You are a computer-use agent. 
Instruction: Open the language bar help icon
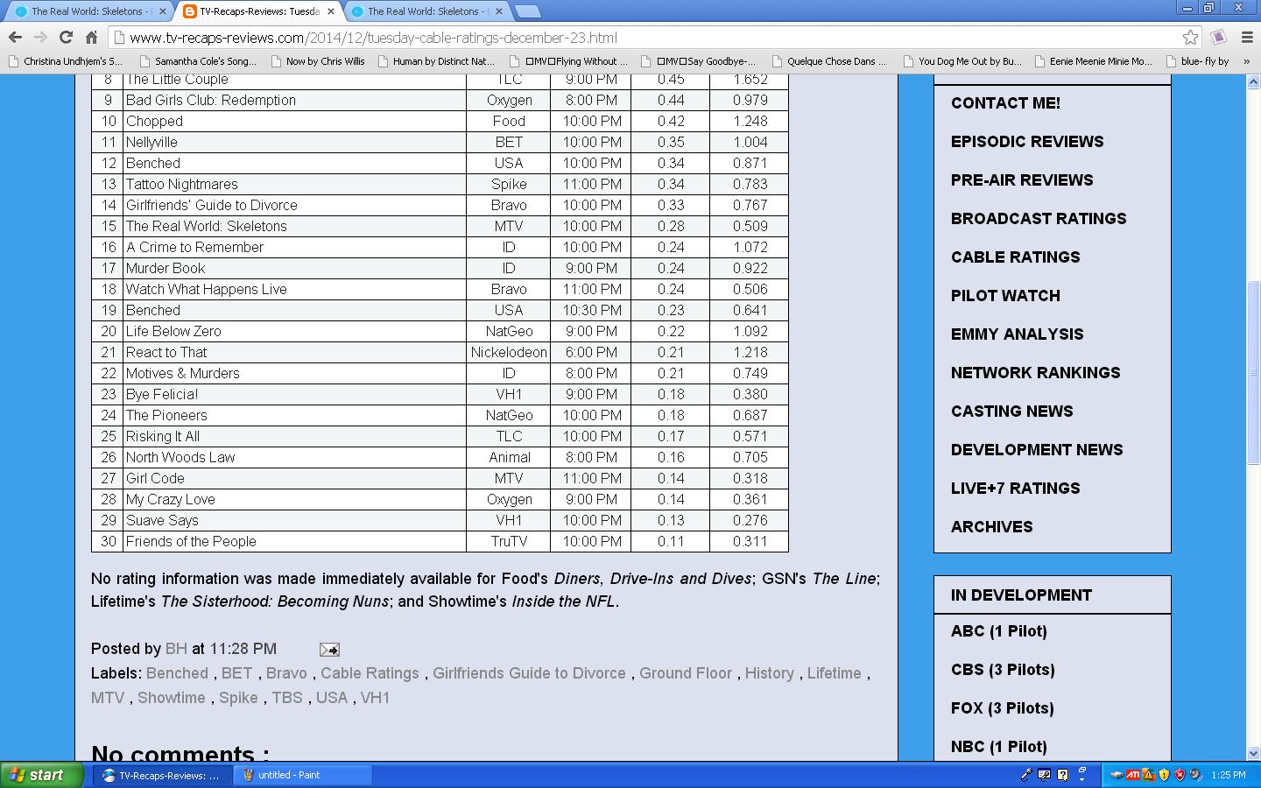1062,775
